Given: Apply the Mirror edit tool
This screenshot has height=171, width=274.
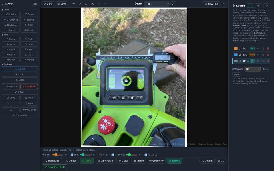Looking at the screenshot, I should point(11,44).
